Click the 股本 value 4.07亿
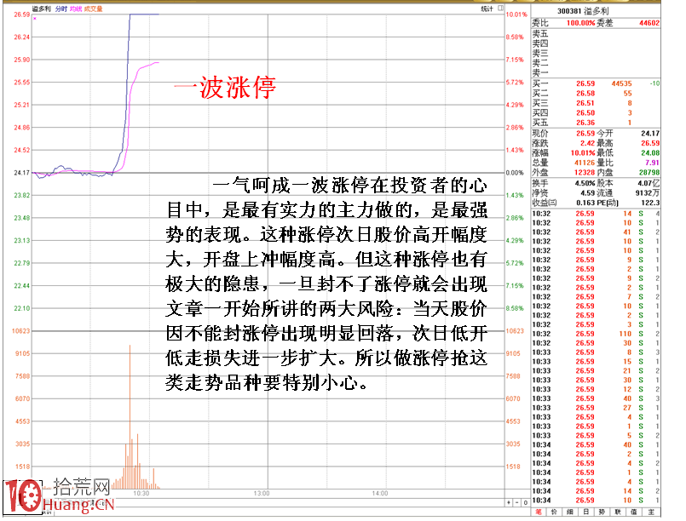Viewport: 686px width, 521px height. click(649, 183)
